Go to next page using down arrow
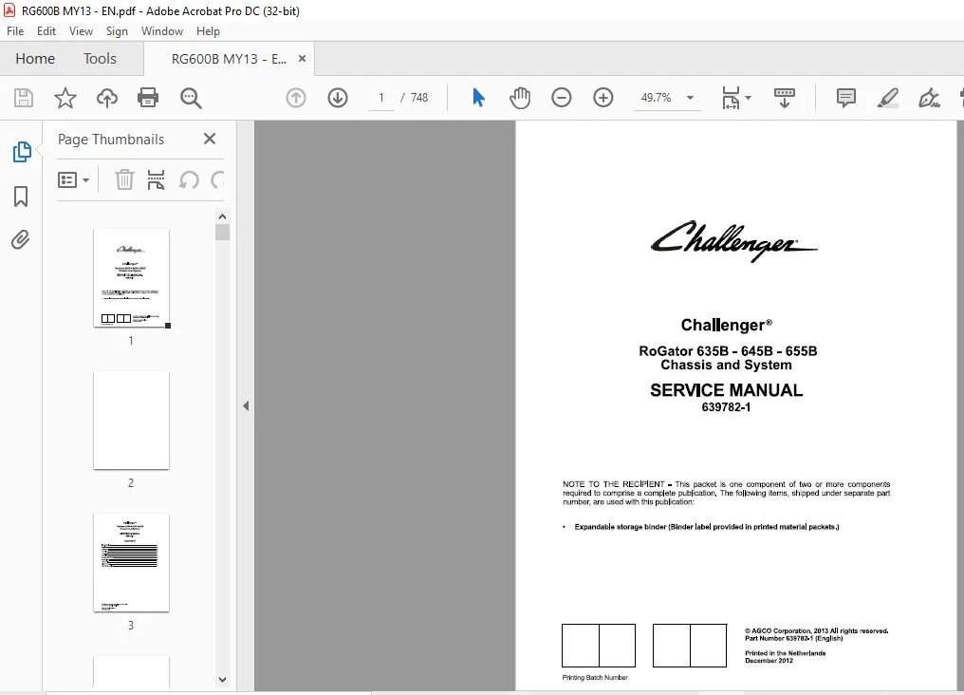964x695 pixels. coord(338,98)
